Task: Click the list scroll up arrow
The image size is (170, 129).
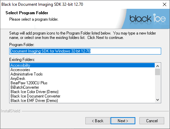Action: coord(157,66)
